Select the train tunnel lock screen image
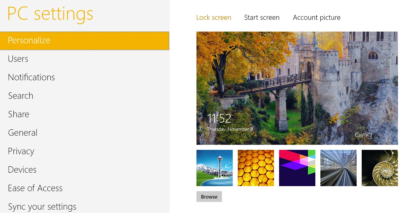The width and height of the screenshot is (403, 213). [x=338, y=168]
